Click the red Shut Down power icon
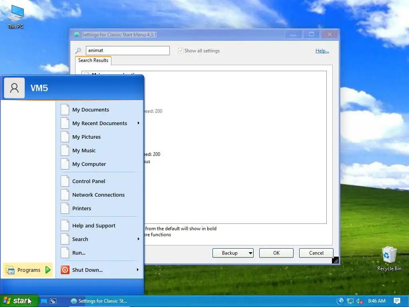 click(65, 270)
